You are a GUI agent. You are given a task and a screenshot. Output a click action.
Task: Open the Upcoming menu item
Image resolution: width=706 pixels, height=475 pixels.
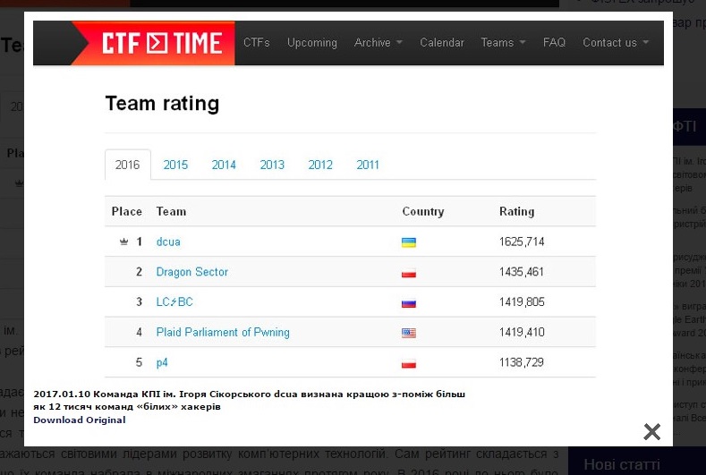(312, 43)
